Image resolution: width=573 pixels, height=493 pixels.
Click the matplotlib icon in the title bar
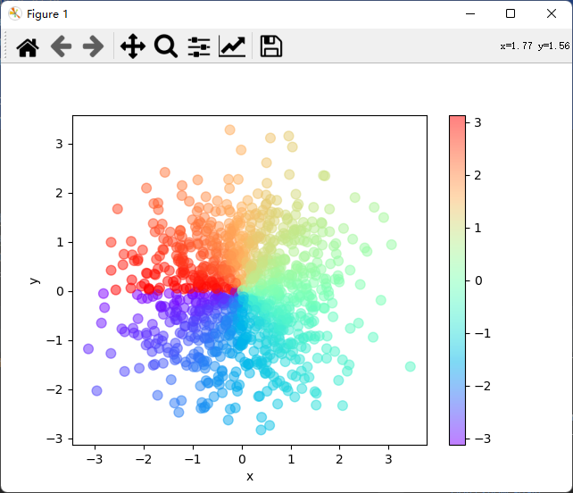click(x=15, y=14)
